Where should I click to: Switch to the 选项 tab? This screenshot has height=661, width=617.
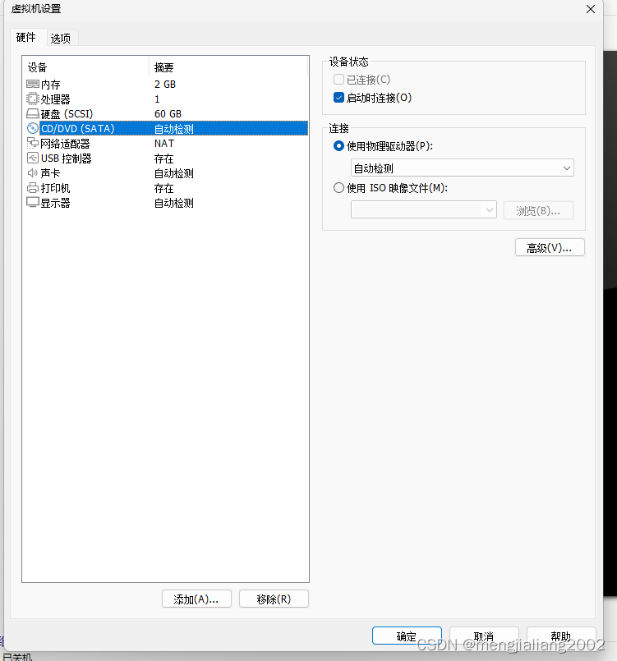coord(61,39)
